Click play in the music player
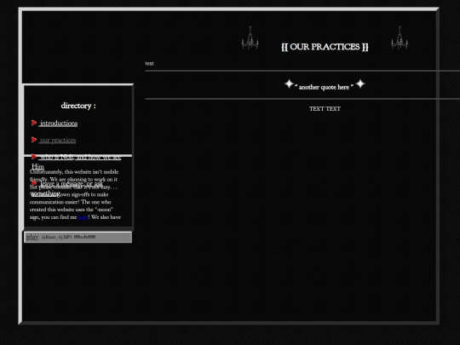Viewport: 460px width, 345px height. point(32,237)
